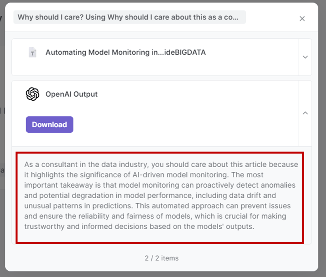Click the text document icon beside Automating Model Monitoring

(x=32, y=53)
